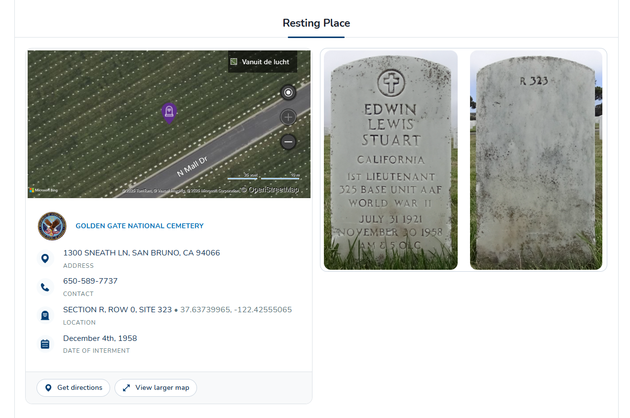Image resolution: width=630 pixels, height=418 pixels.
Task: Zoom in on the map
Action: (288, 117)
